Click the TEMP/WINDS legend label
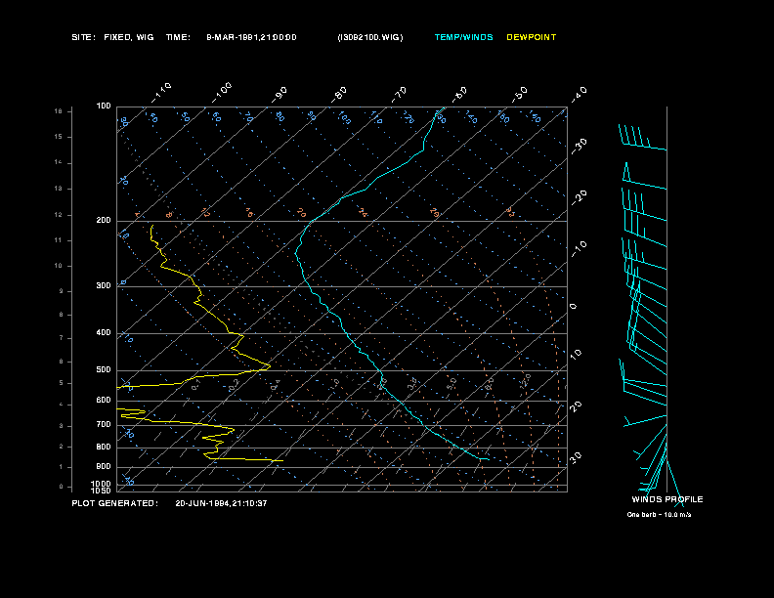774x598 pixels. tap(463, 37)
